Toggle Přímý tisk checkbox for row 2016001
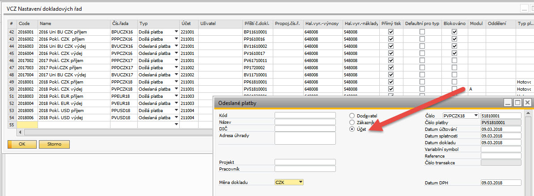Screen dimensions: 534x196 click(391, 32)
